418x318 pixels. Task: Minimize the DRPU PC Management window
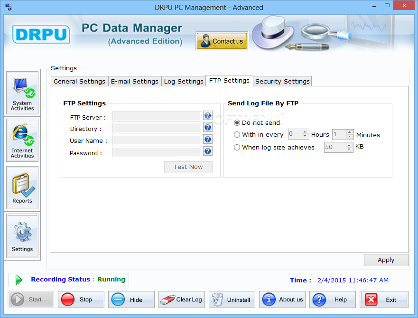pos(374,6)
